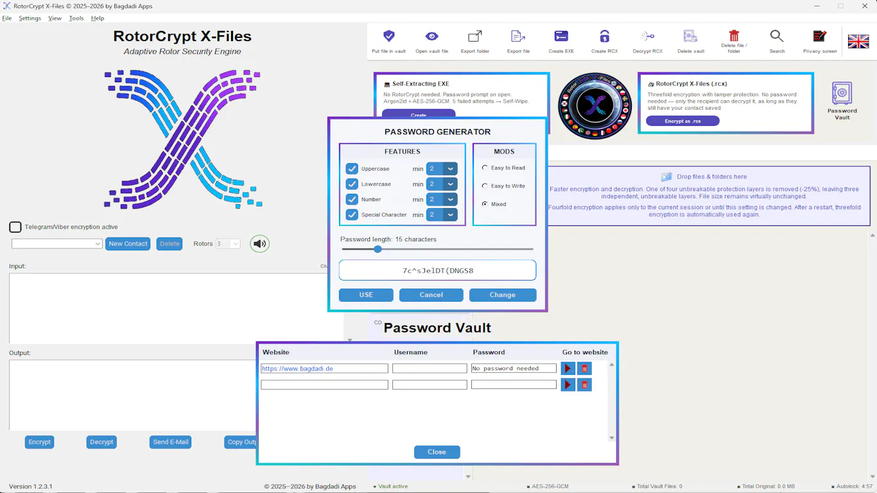This screenshot has height=493, width=877.
Task: Click the Encrypt as .rcx button
Action: coord(682,121)
